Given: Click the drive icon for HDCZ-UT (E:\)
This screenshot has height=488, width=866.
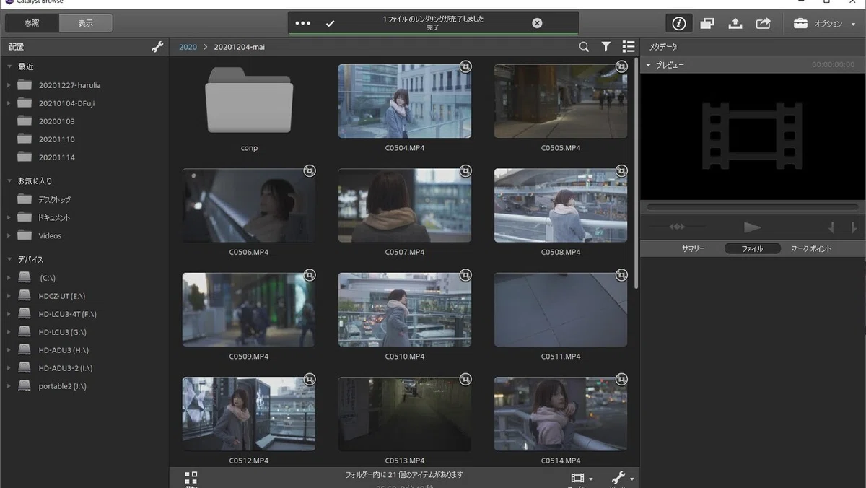Looking at the screenshot, I should [x=25, y=295].
